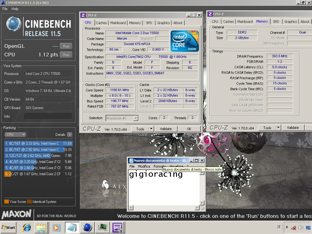Open Windows Explorer folder icon in taskbar
The width and height of the screenshot is (312, 234).
click(x=41, y=227)
